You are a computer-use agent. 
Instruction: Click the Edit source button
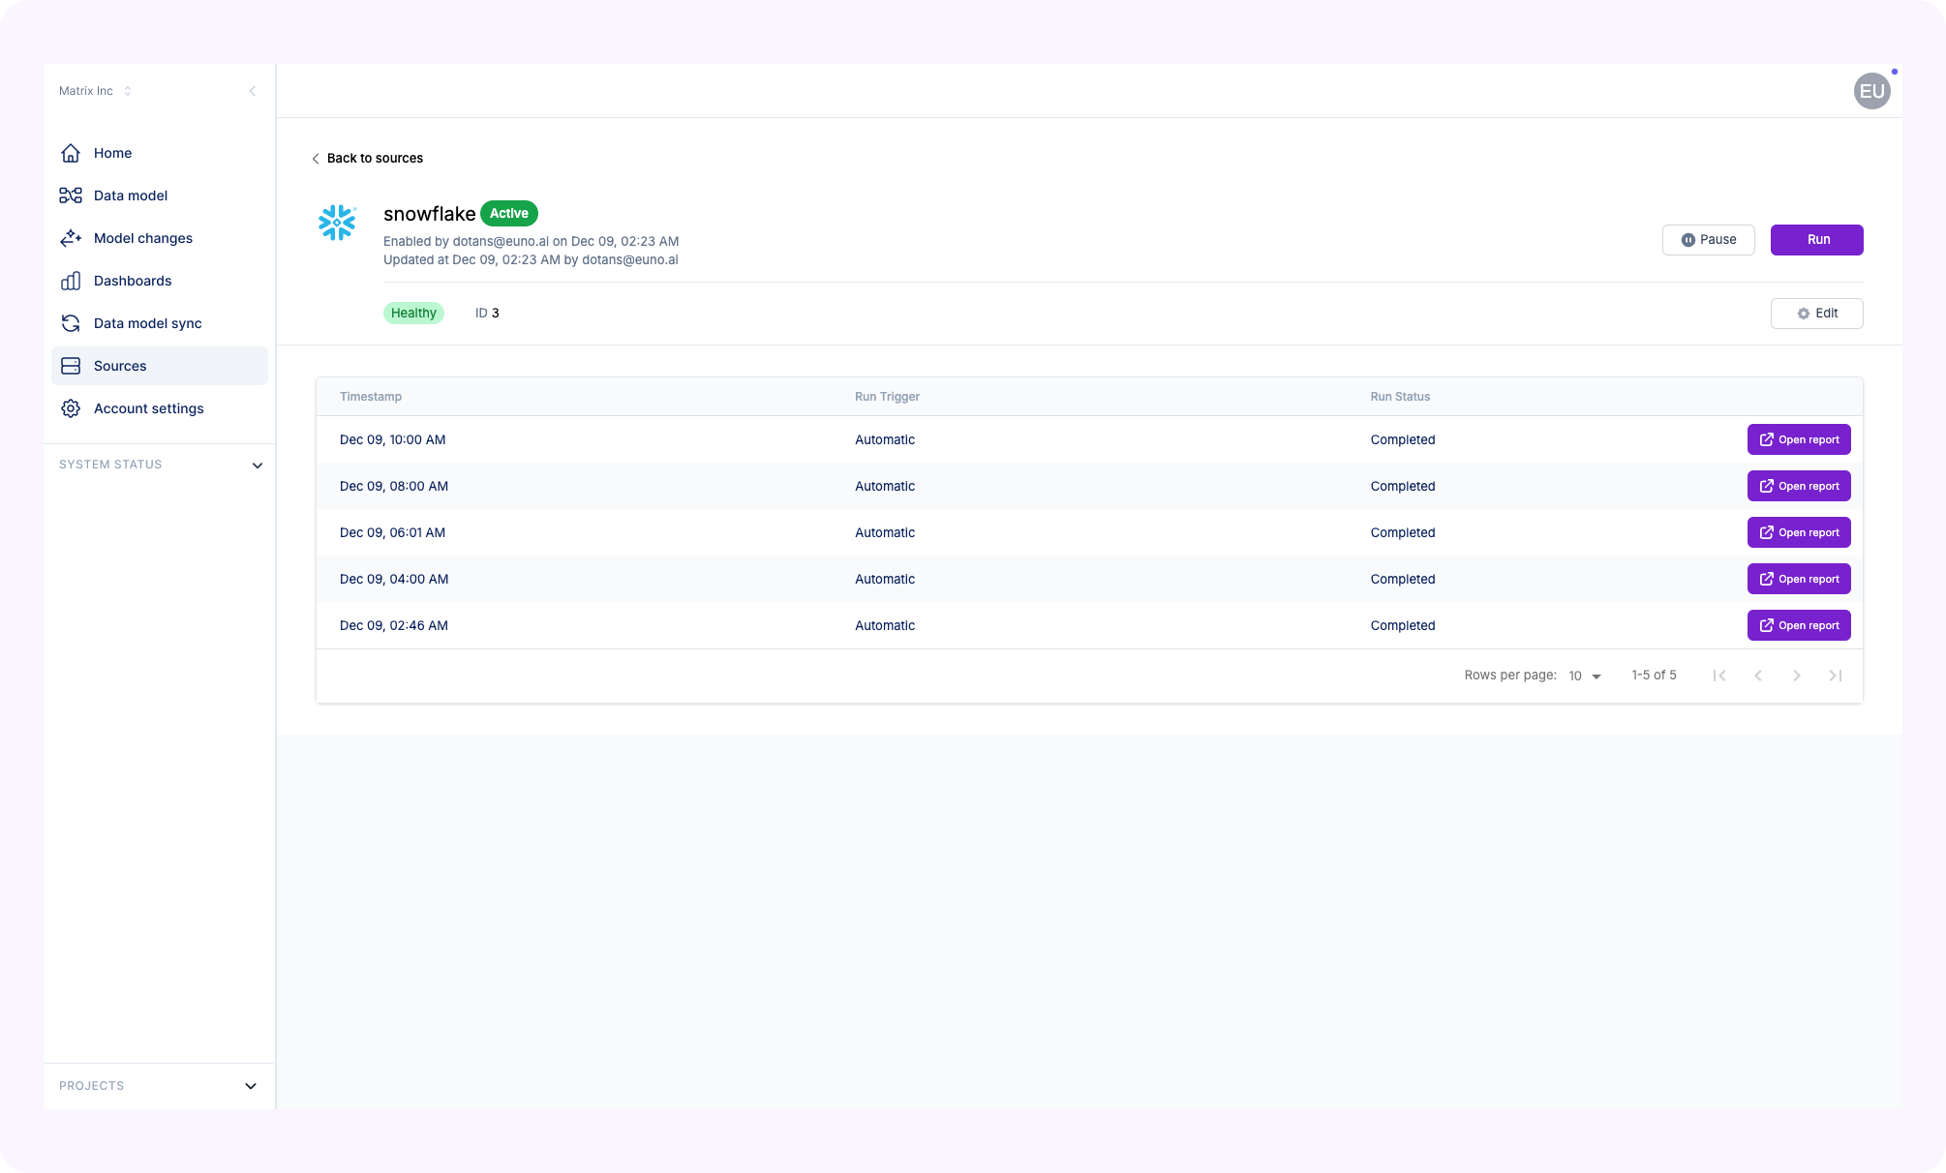pyautogui.click(x=1816, y=314)
